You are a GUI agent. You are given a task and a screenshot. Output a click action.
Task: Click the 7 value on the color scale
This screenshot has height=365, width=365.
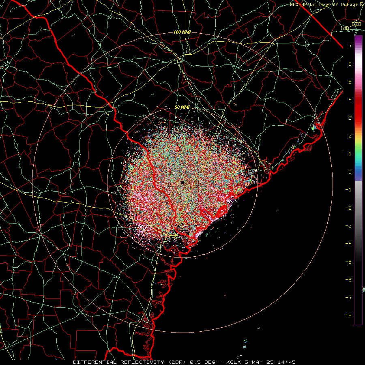[x=350, y=45]
